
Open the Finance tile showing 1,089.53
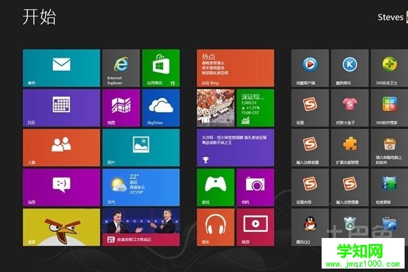pos(255,107)
